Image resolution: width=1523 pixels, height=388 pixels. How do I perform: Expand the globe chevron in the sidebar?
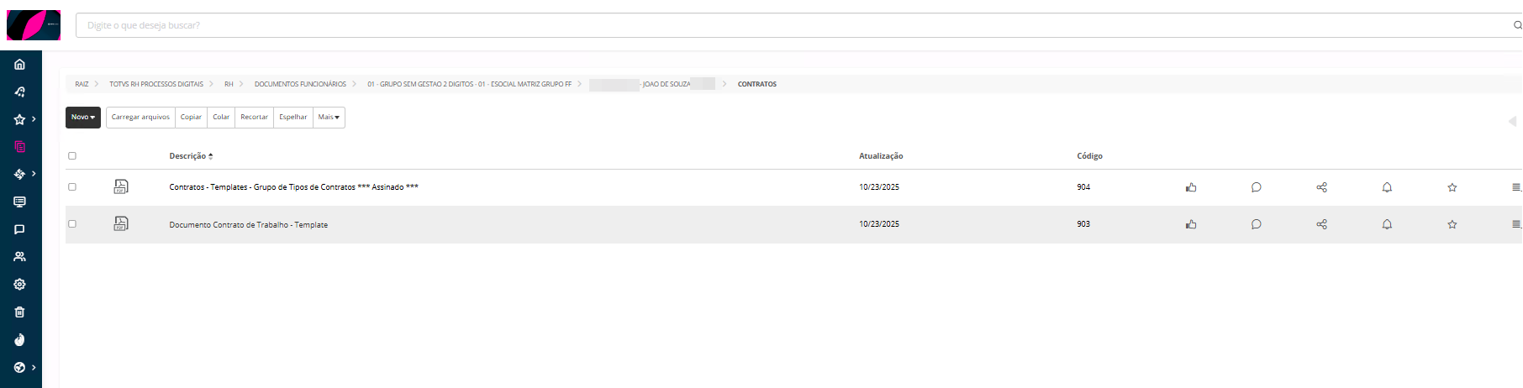pyautogui.click(x=34, y=367)
